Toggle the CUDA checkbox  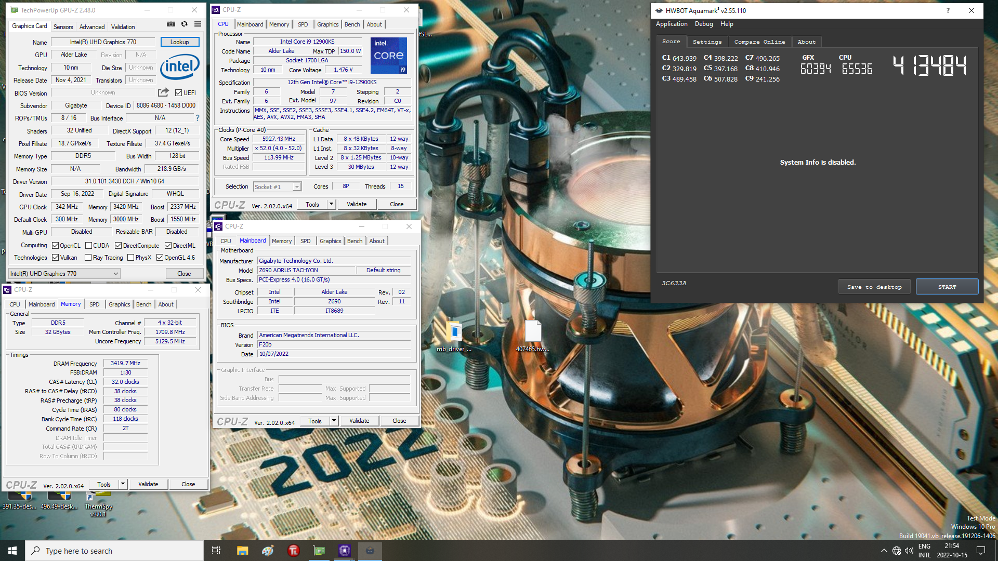click(89, 246)
